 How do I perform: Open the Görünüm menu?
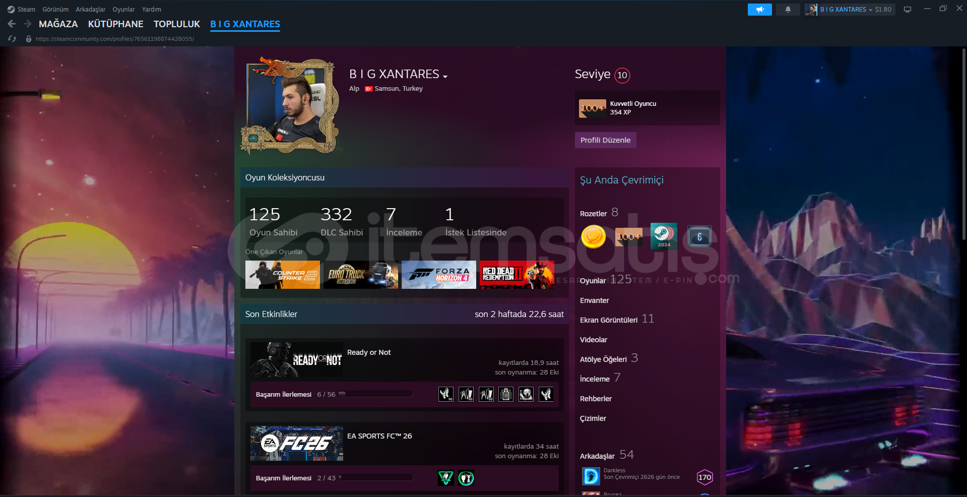[55, 10]
